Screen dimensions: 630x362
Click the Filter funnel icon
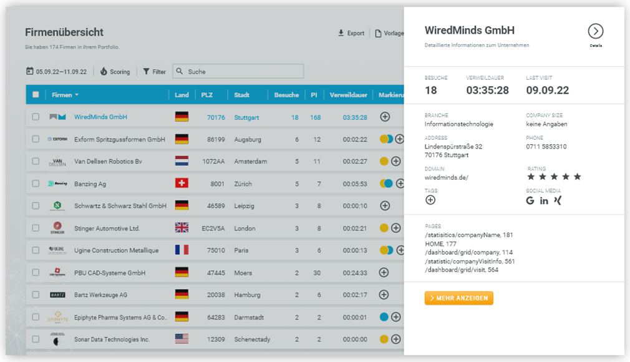coord(146,72)
